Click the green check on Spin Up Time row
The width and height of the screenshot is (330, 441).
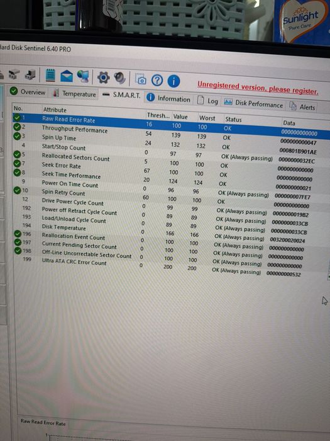(x=17, y=136)
